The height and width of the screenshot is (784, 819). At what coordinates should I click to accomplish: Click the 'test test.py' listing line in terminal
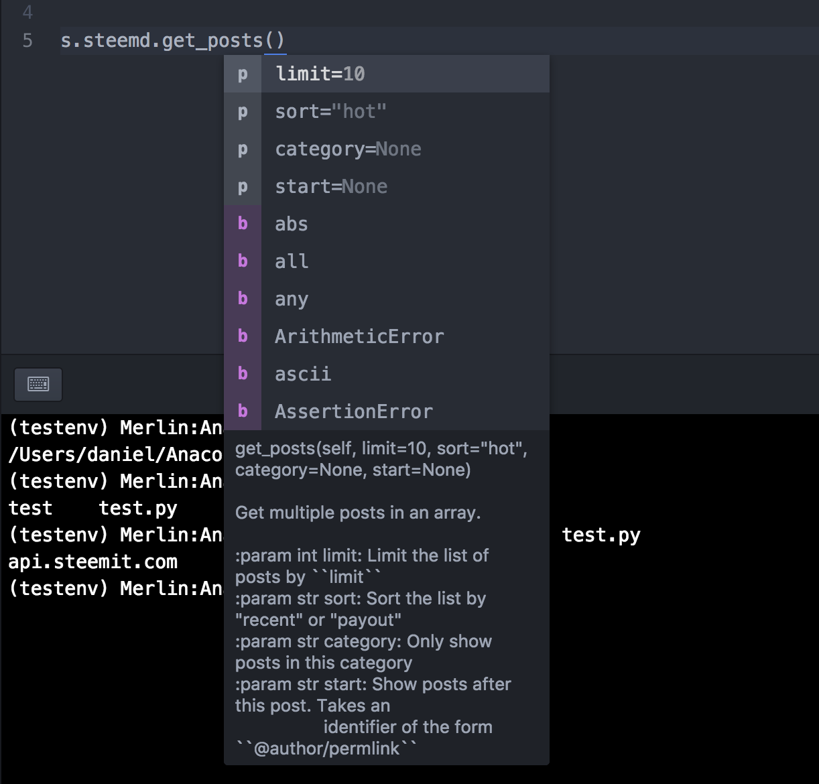click(x=93, y=508)
